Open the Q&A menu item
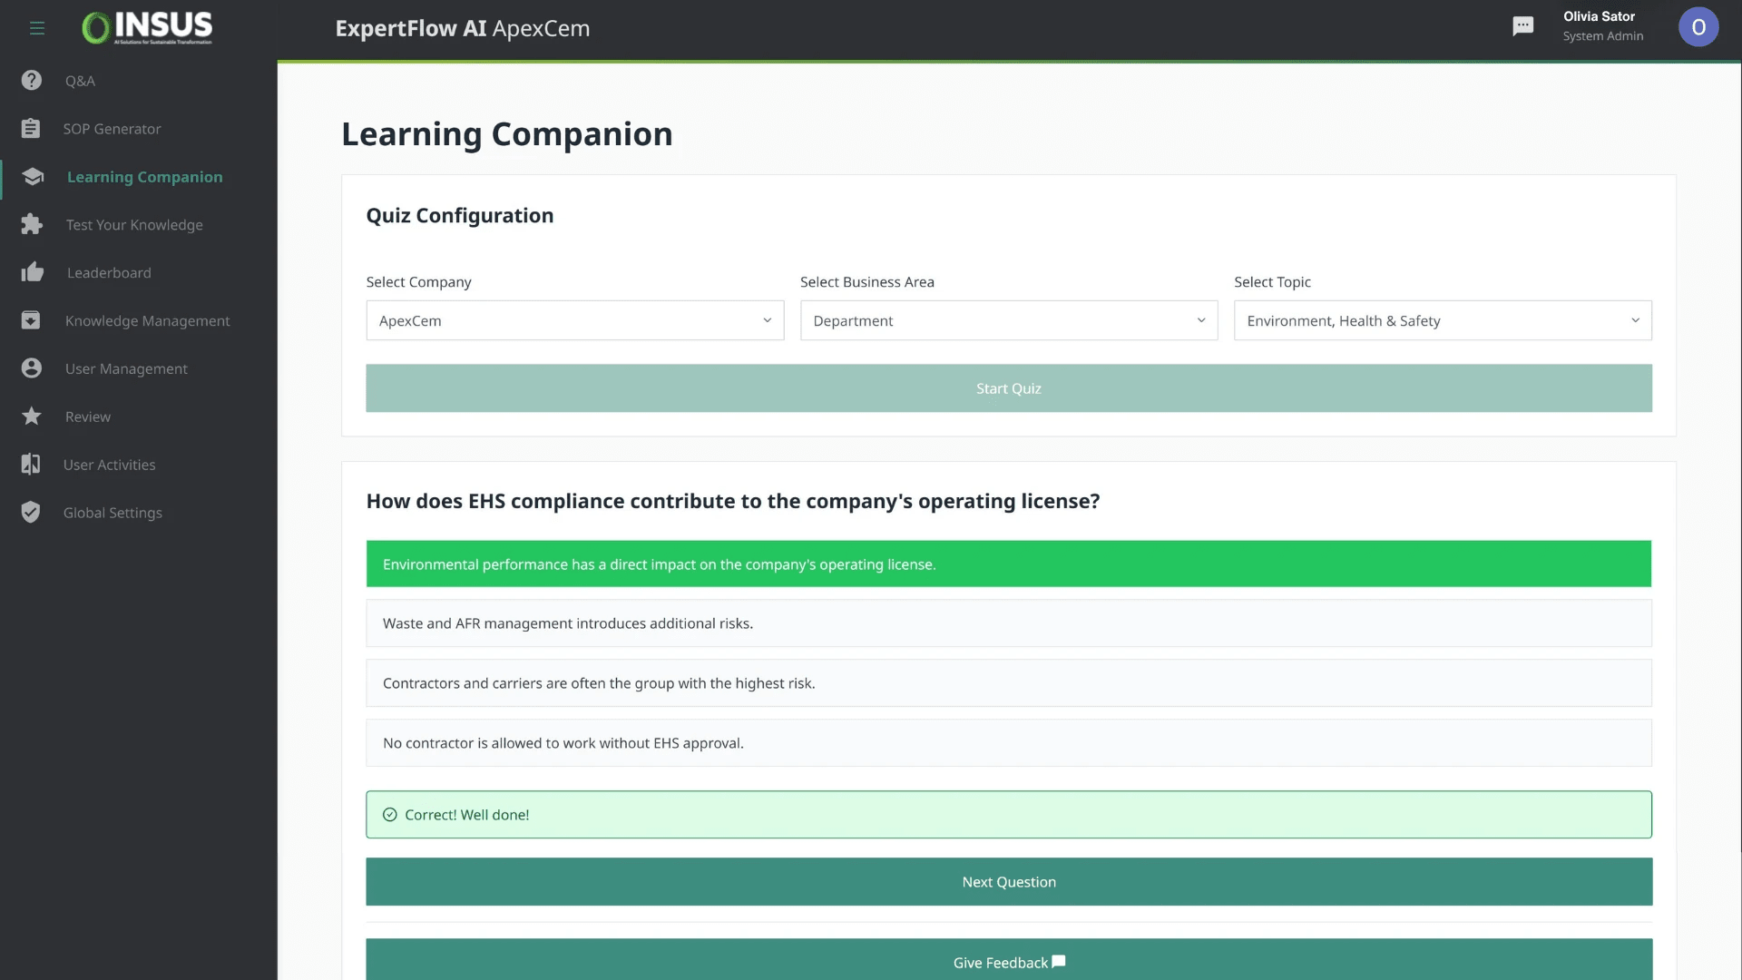This screenshot has width=1742, height=980. [x=80, y=81]
